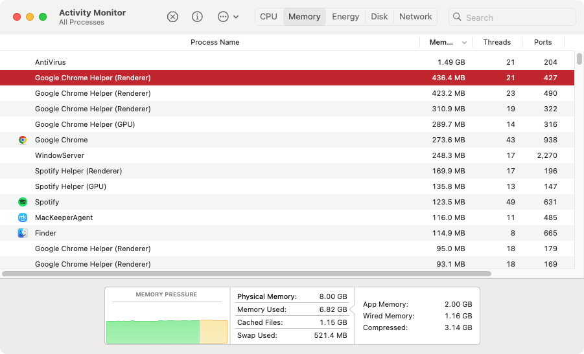
Task: Click the Finder icon in process list
Action: click(x=23, y=233)
